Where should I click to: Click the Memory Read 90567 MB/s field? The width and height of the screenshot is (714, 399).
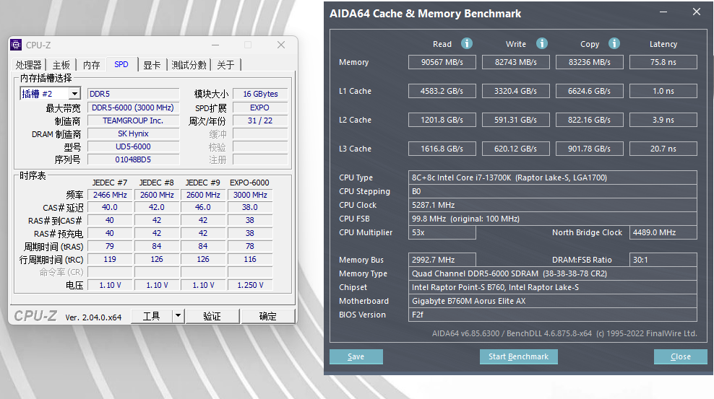click(442, 62)
